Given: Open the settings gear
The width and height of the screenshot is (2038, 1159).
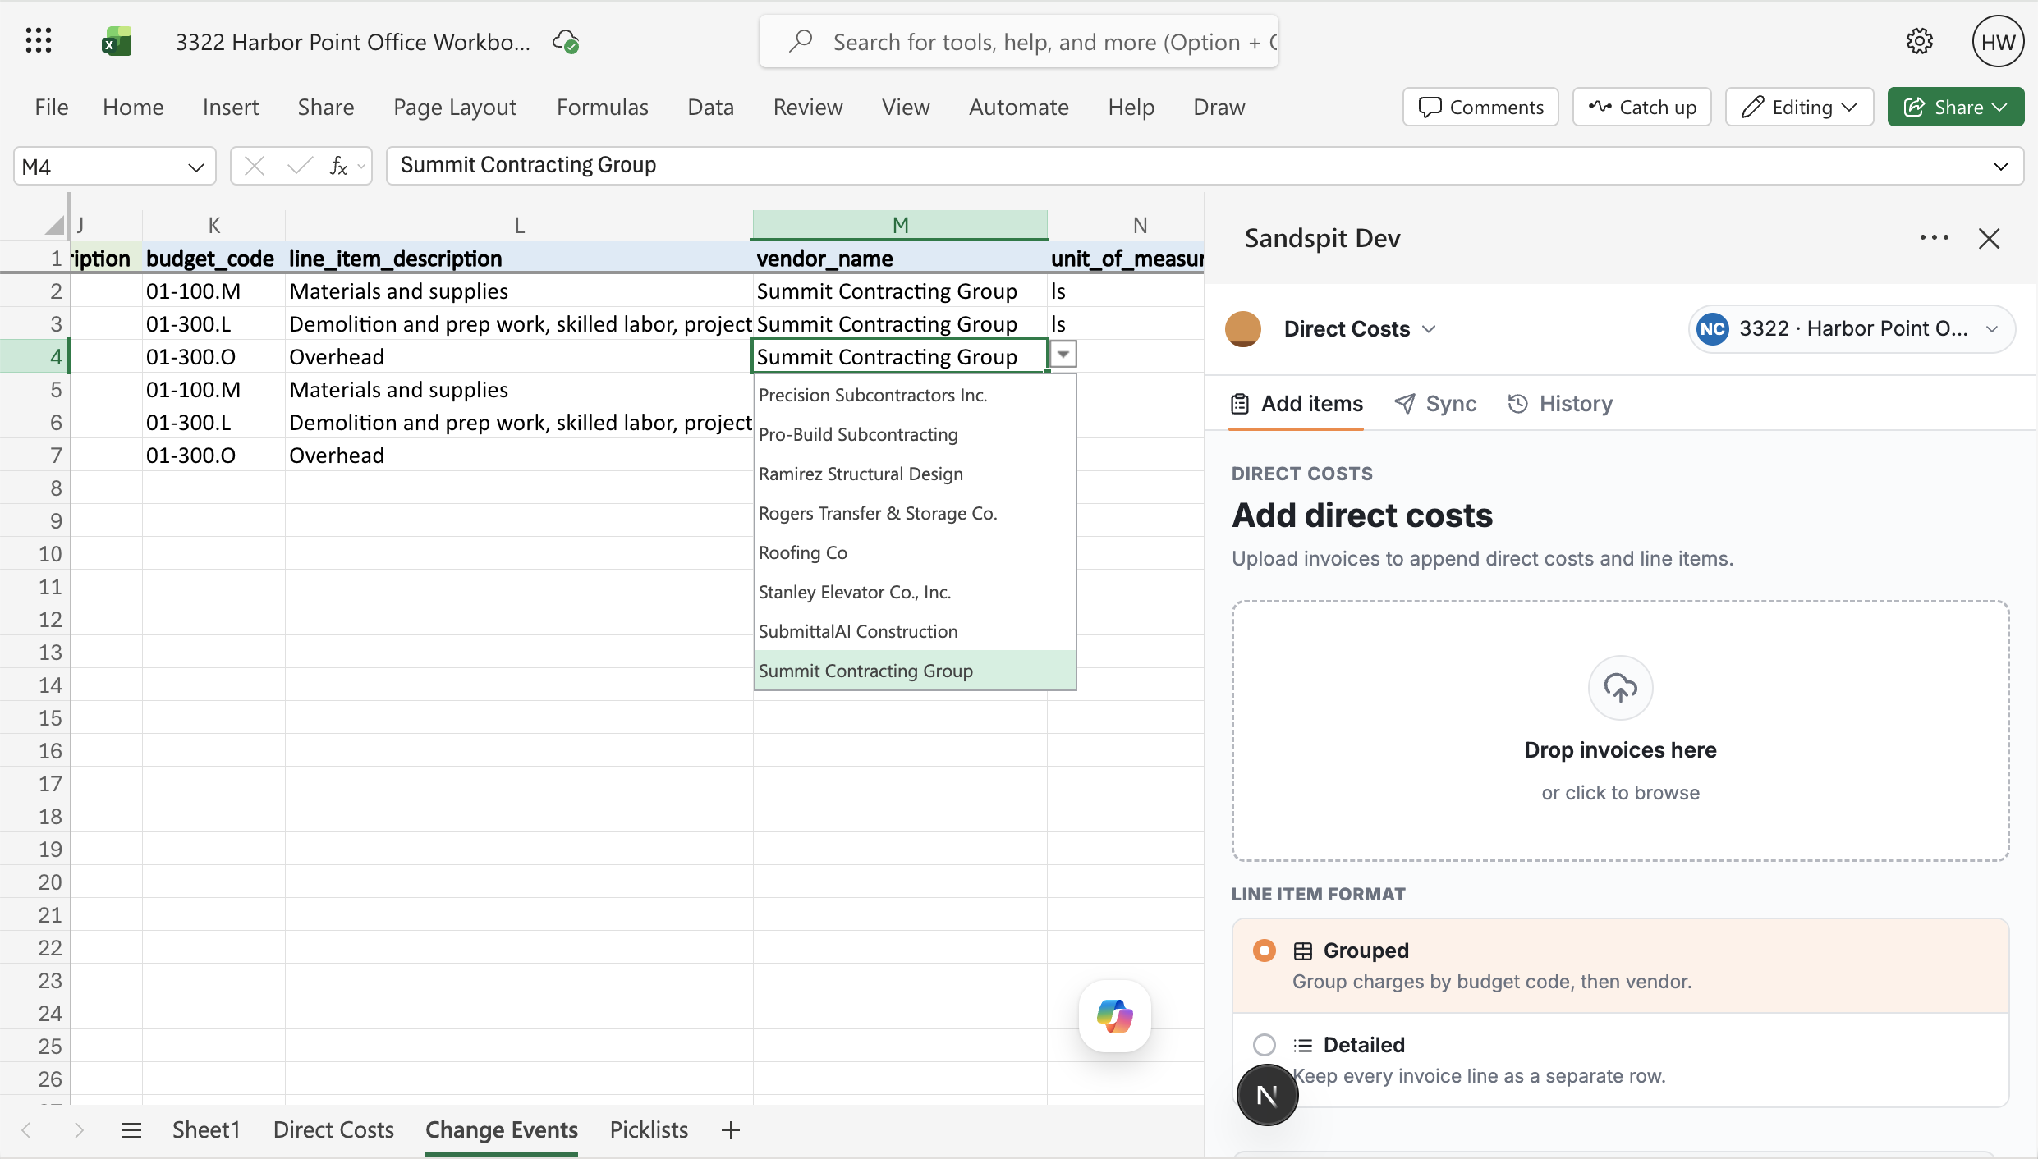Looking at the screenshot, I should click(x=1919, y=41).
